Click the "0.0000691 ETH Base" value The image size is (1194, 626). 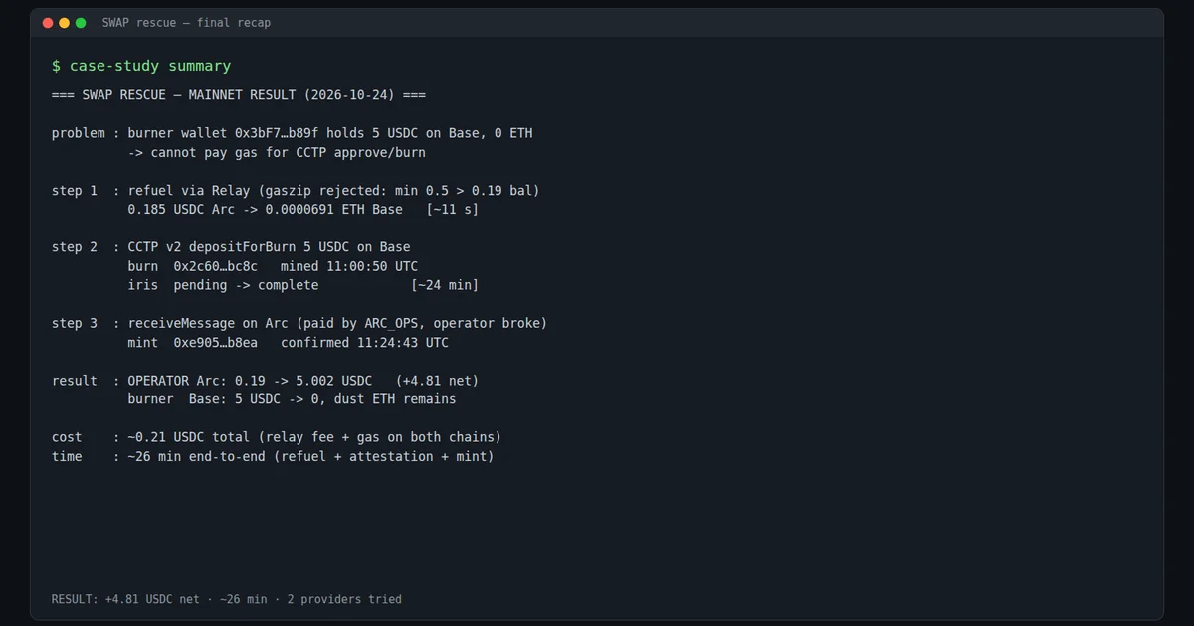(334, 210)
